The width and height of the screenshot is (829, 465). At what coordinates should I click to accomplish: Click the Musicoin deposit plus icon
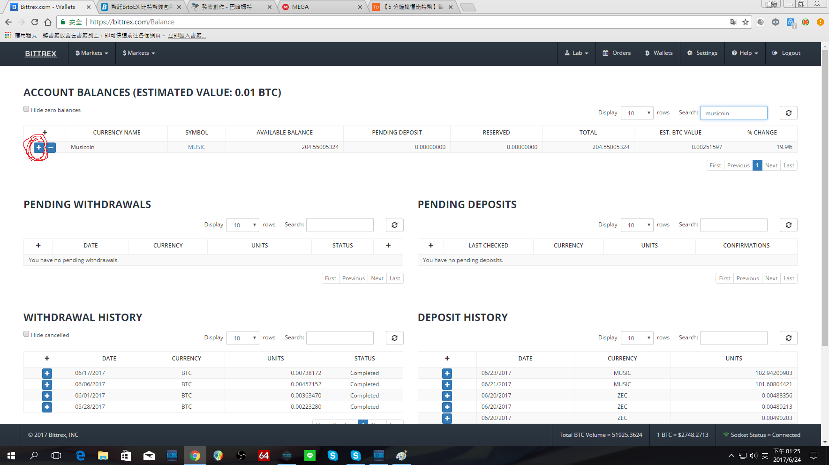tap(38, 148)
